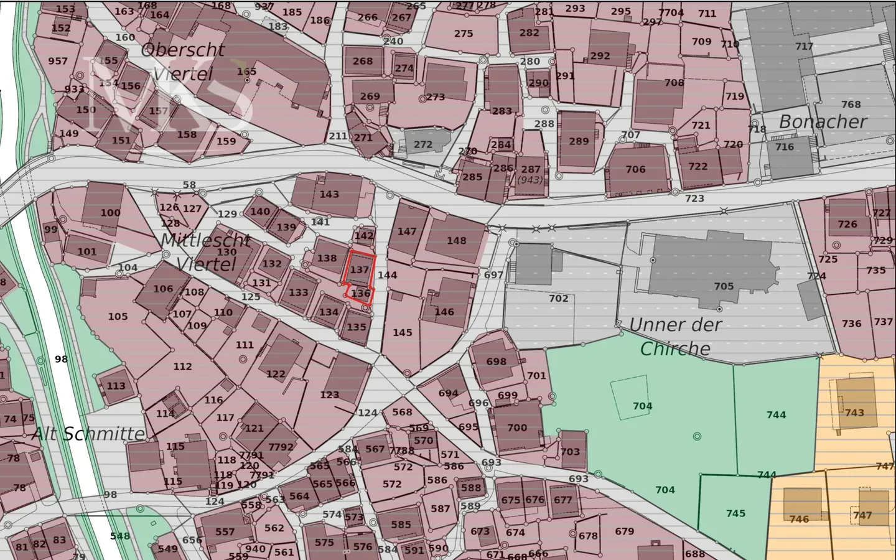Click the orange parcel labeled 746
Screen dimensions: 896x560
pyautogui.click(x=799, y=518)
